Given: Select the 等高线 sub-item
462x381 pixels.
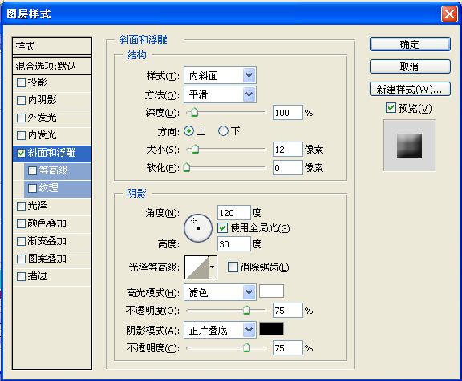Looking at the screenshot, I should point(58,170).
